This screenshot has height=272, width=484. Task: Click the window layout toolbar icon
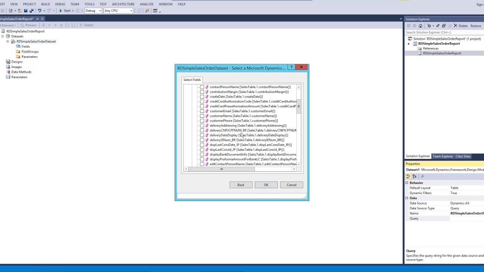155,11
